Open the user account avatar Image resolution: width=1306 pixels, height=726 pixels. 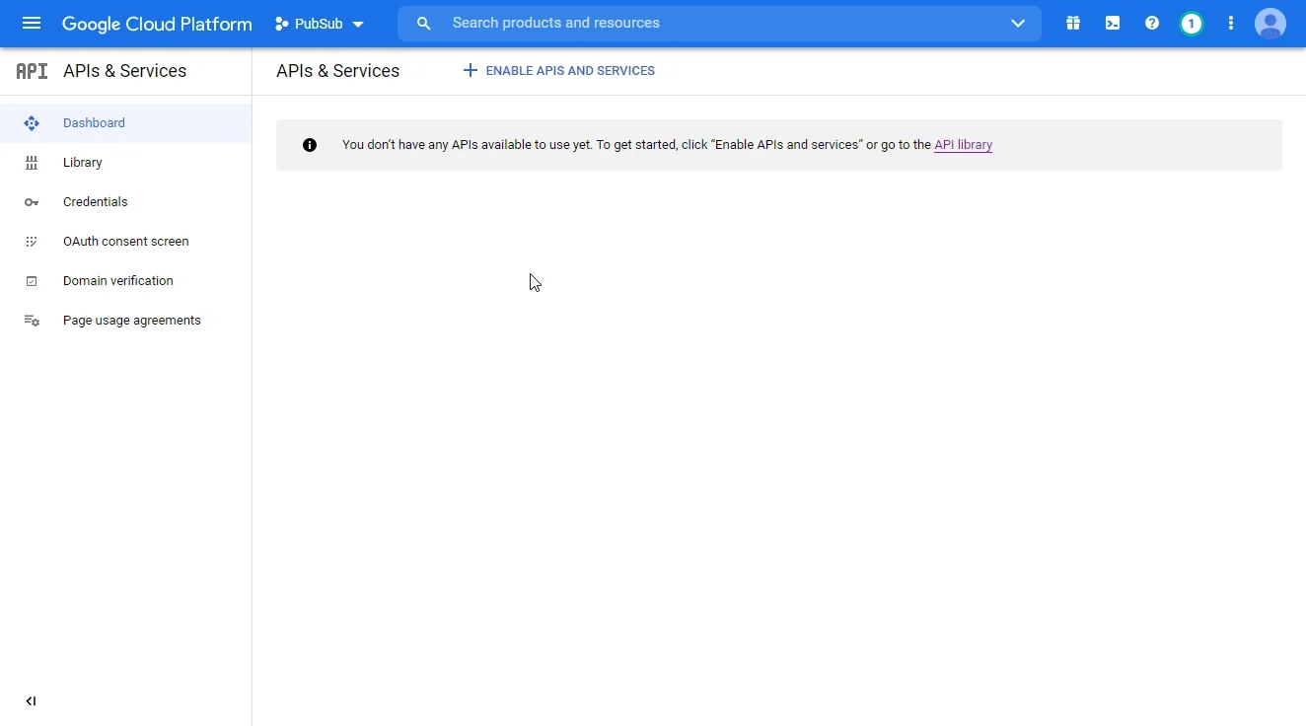pos(1270,23)
